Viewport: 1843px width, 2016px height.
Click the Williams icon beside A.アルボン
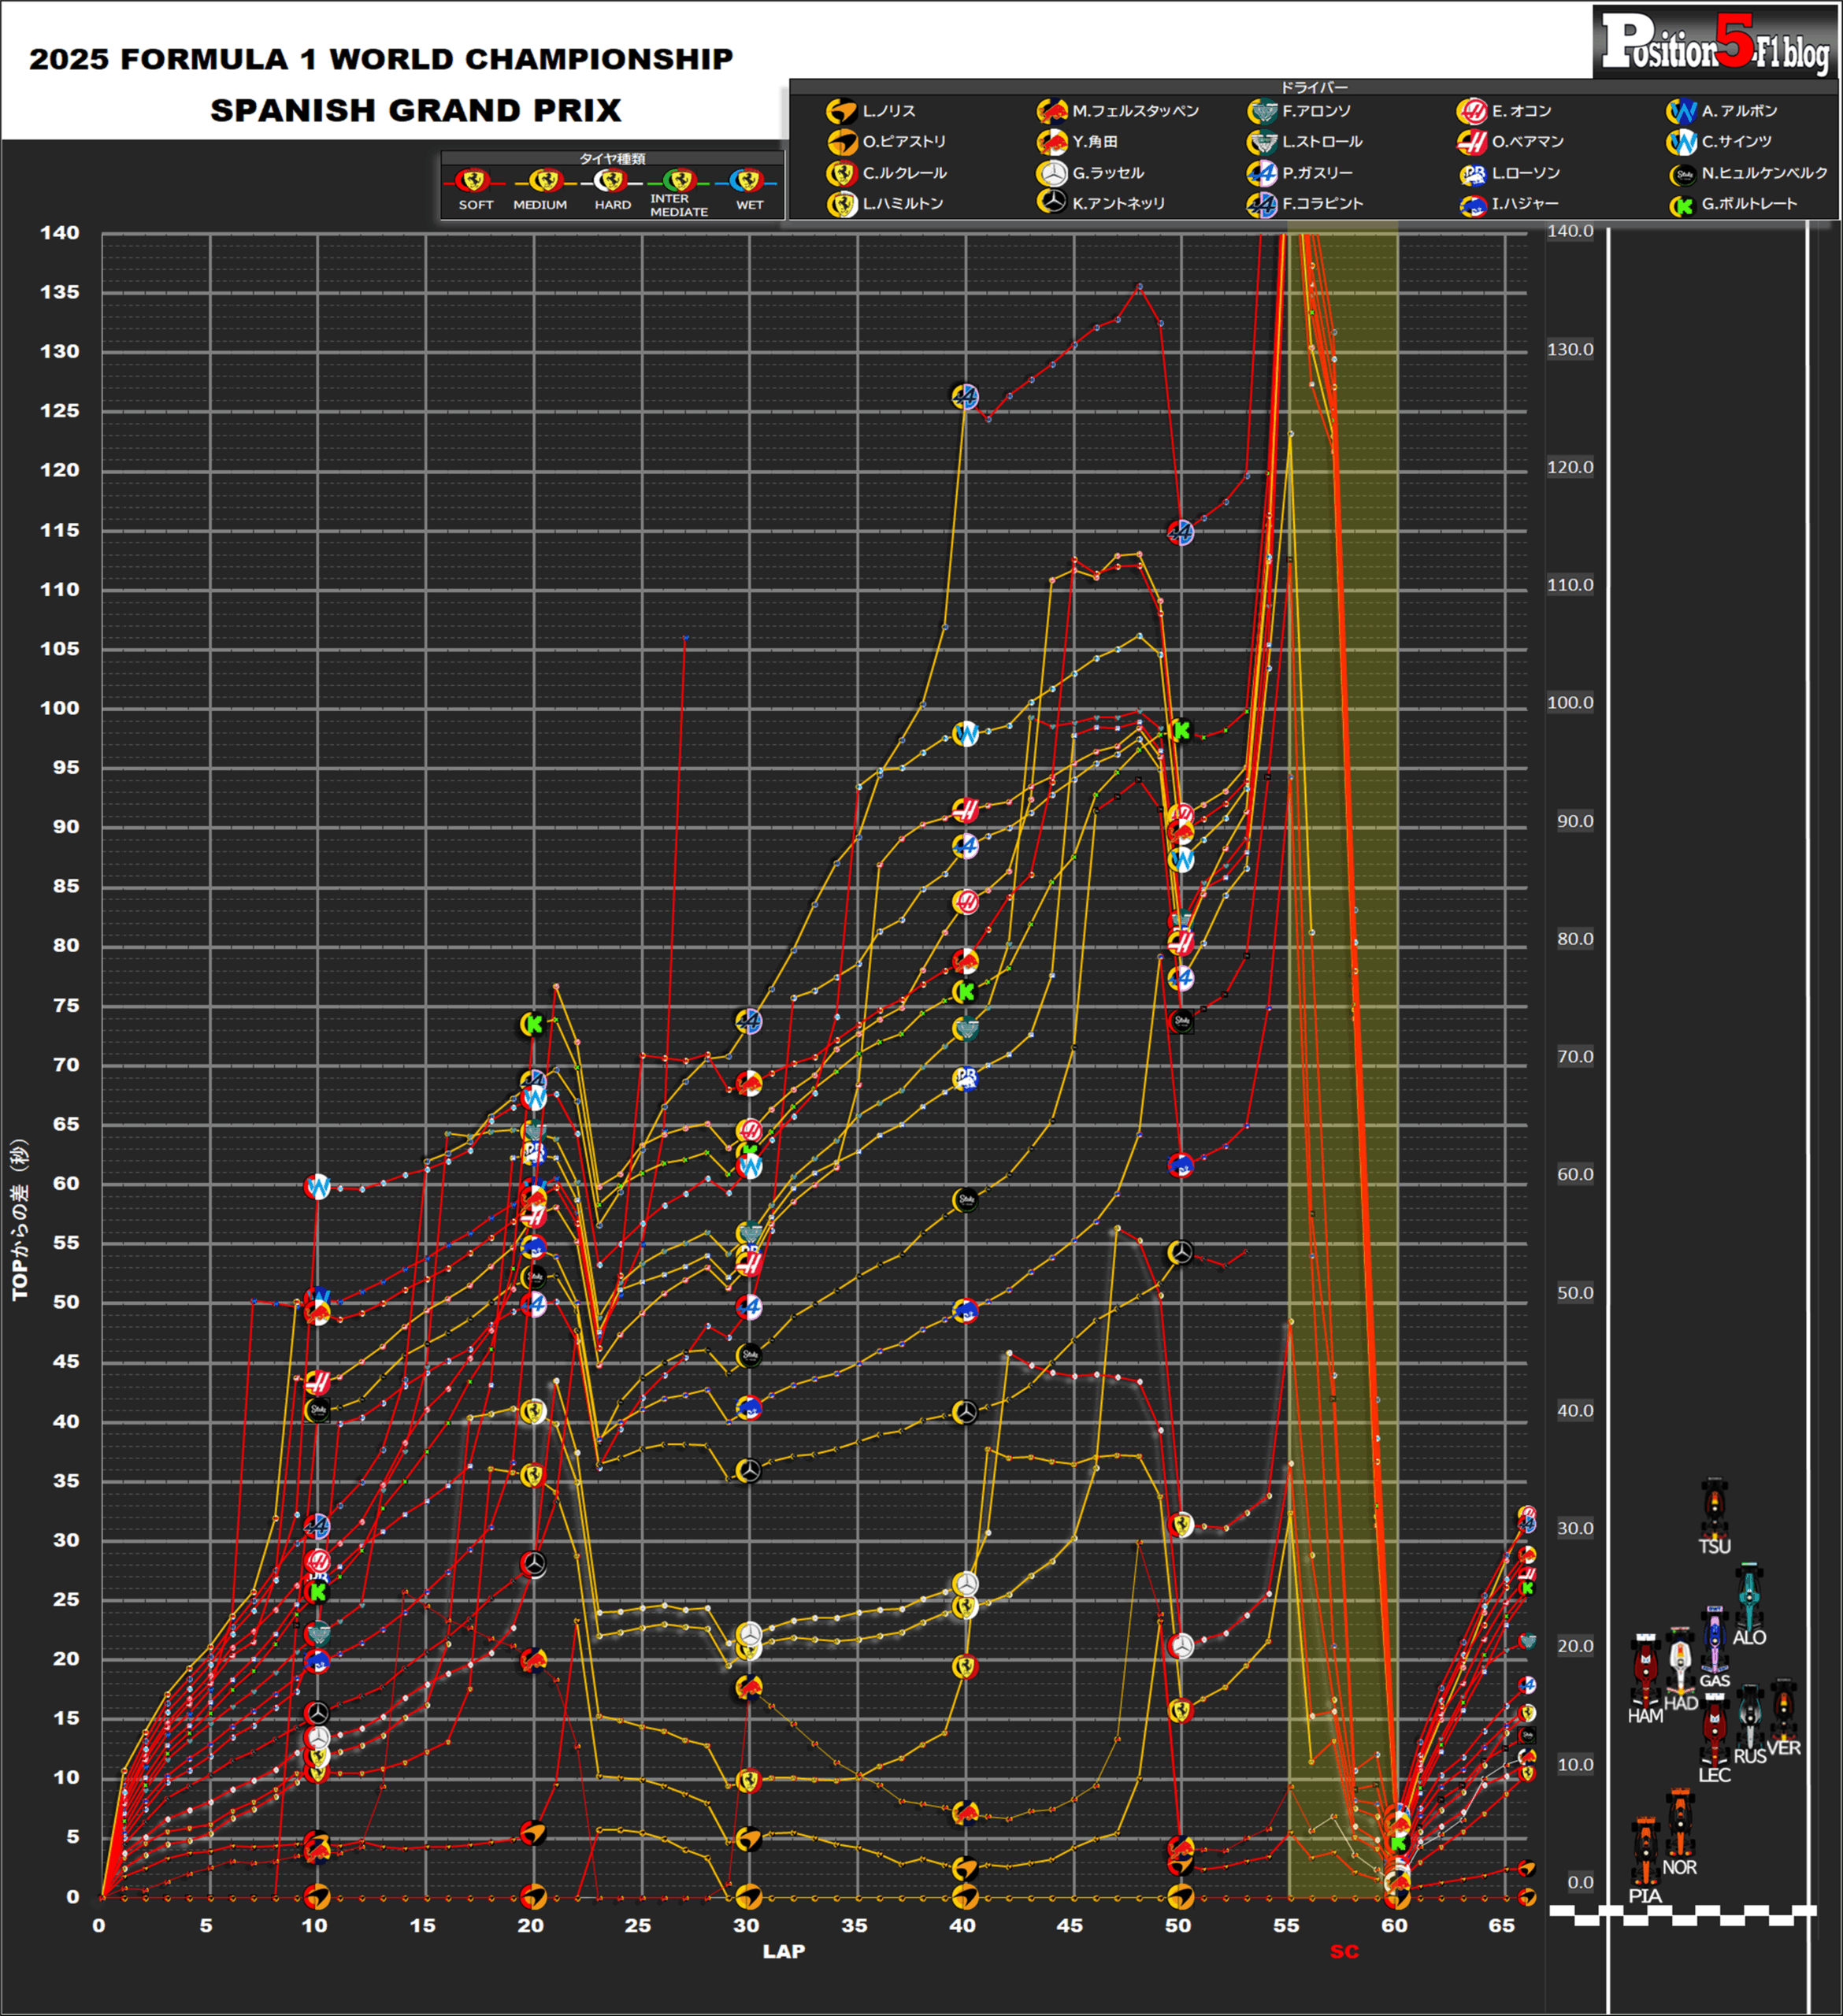pyautogui.click(x=1682, y=111)
